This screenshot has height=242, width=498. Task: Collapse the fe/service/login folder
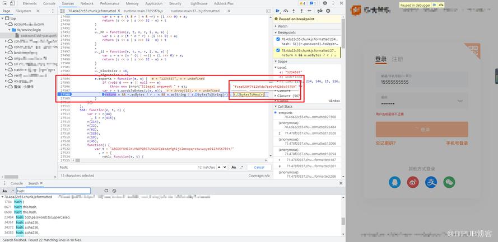10,30
